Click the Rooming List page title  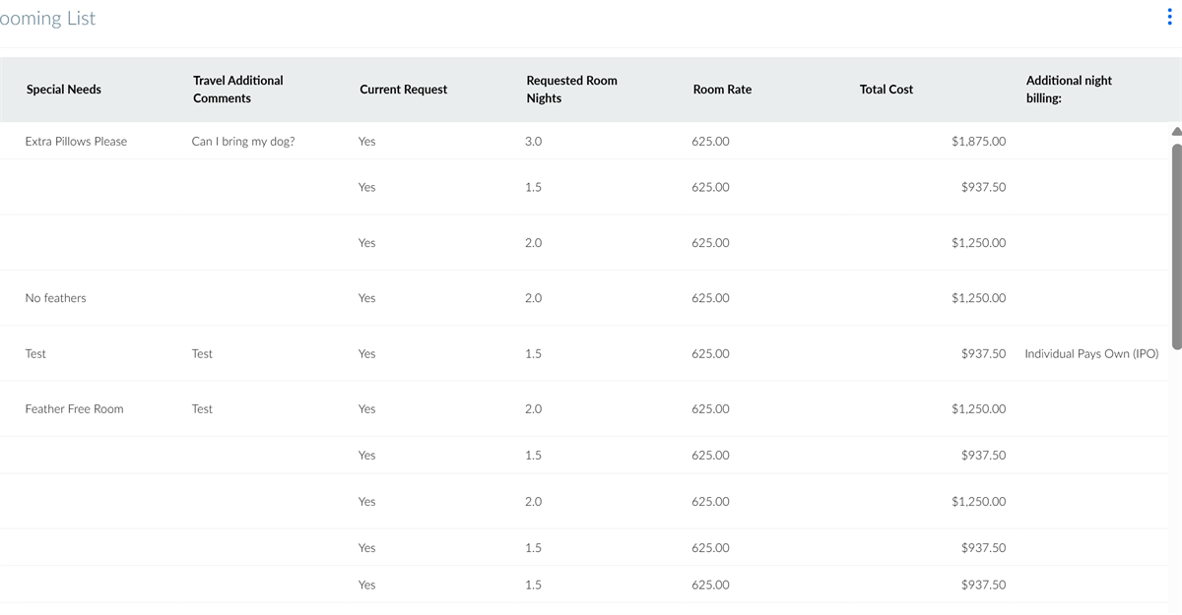point(47,19)
